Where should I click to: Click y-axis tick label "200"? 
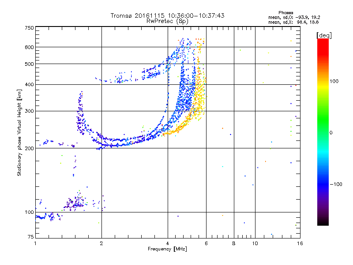(x=29, y=148)
